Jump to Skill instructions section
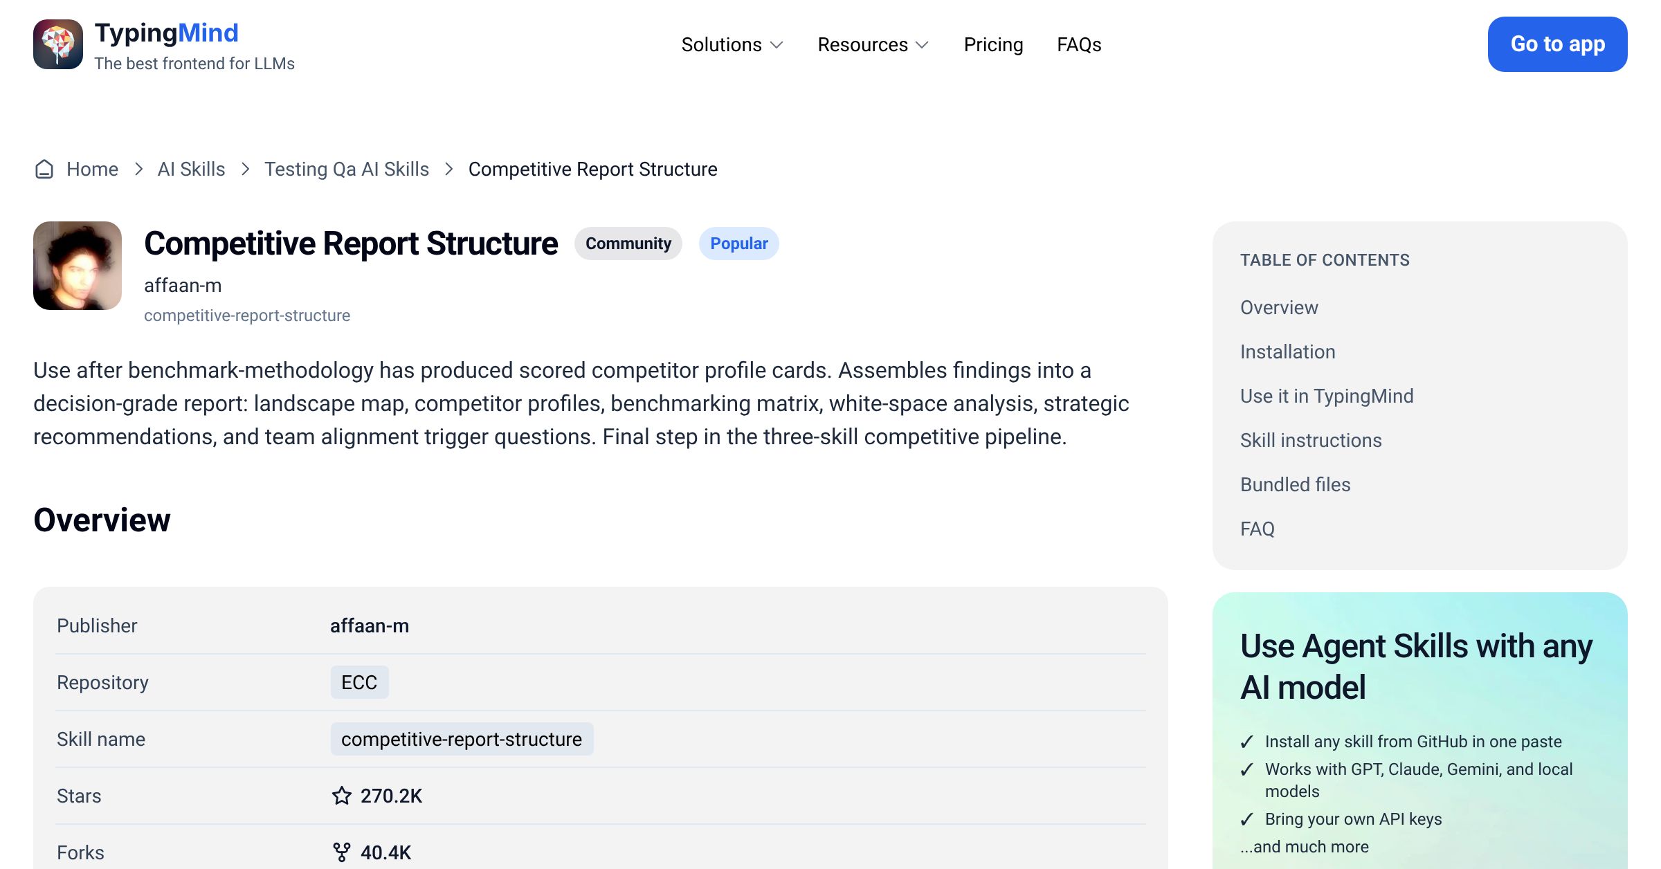Viewport: 1661px width, 869px height. point(1311,440)
